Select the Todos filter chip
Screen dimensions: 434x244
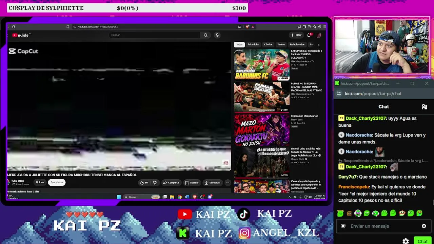click(x=239, y=45)
